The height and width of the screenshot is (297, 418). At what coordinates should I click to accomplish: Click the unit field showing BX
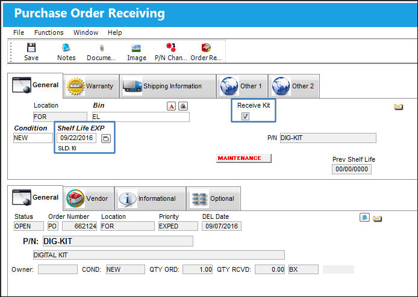coord(304,269)
